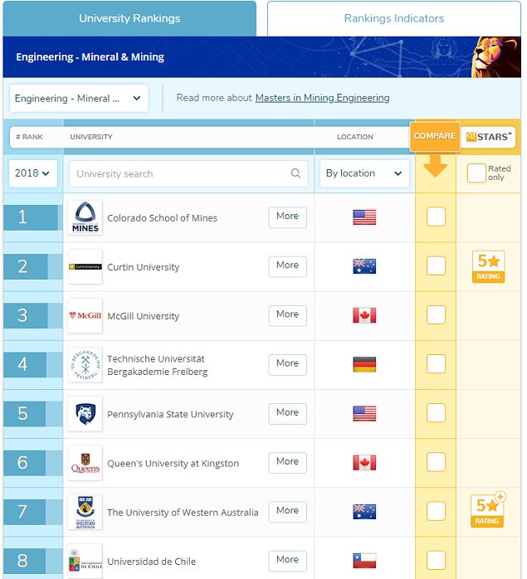Screen dimensions: 527x579
Task: Click More for Curtin University
Action: 287,266
